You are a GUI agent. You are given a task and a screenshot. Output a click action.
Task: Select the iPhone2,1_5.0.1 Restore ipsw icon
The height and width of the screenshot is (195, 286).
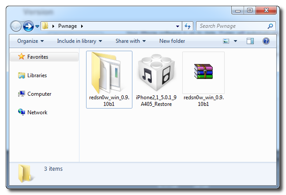(156, 72)
